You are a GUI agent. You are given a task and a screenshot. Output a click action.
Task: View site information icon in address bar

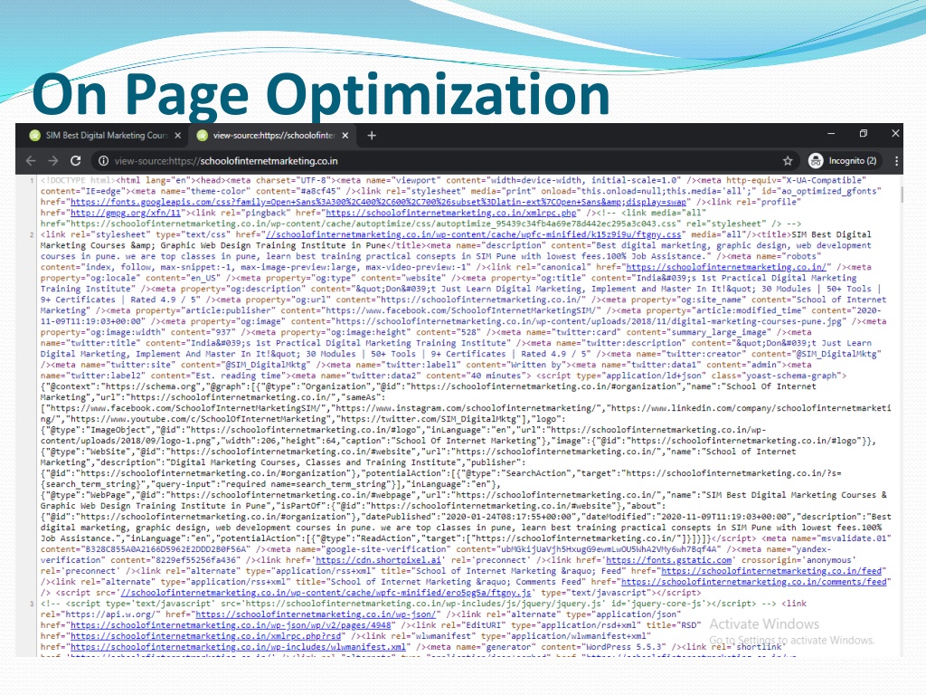click(x=103, y=161)
